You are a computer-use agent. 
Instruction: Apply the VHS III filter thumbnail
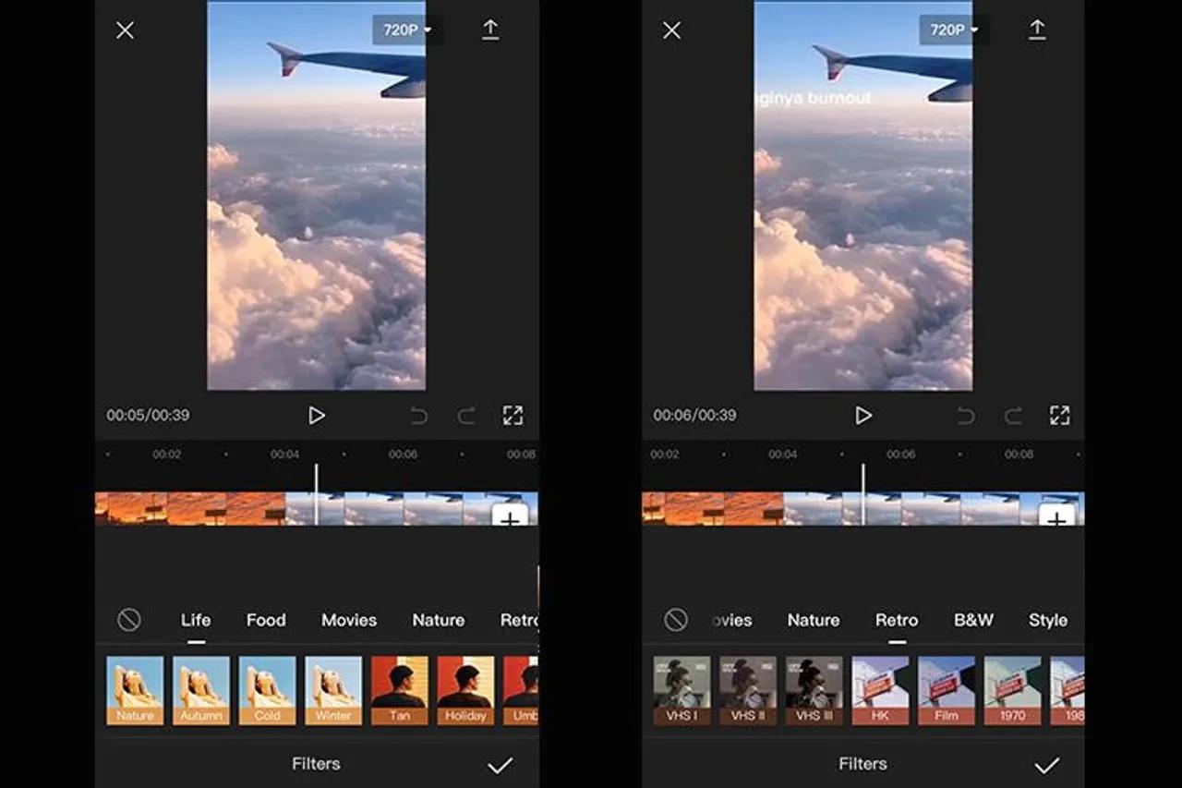coord(814,690)
